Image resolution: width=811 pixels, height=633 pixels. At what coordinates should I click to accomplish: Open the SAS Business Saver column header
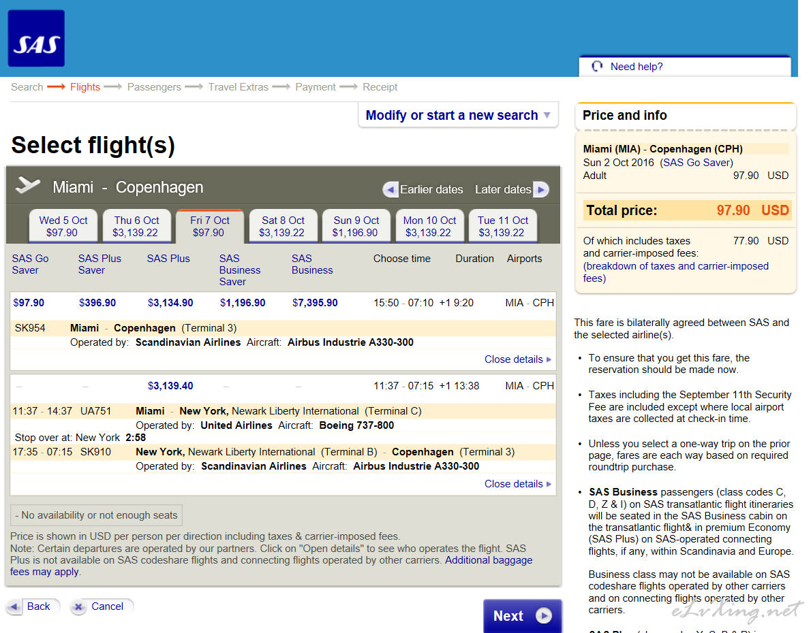coord(239,270)
